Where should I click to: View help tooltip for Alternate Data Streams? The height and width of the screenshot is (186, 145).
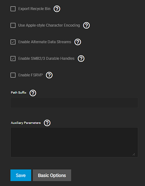[x=78, y=42]
